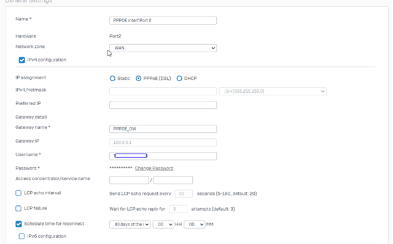Open the Change Password link
The width and height of the screenshot is (393, 244).
coord(154,168)
